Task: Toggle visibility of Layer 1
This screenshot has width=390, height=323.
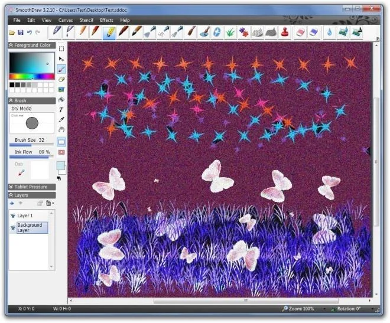Action: pos(13,216)
